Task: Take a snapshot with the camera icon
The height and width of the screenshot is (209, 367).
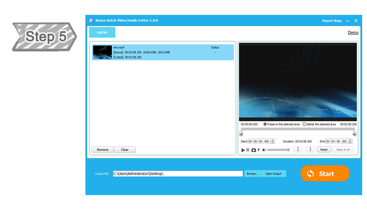Action: [253, 150]
